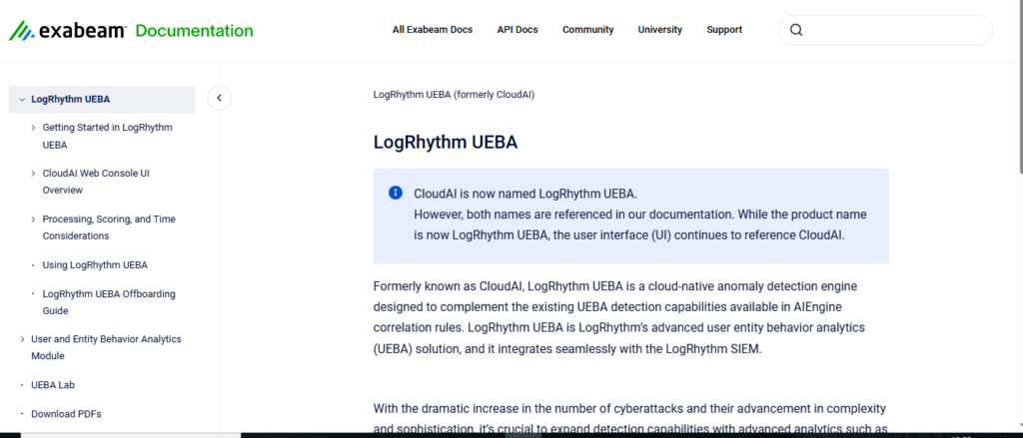Click the paragraph starting 'With the dramatic increase'

[631, 418]
